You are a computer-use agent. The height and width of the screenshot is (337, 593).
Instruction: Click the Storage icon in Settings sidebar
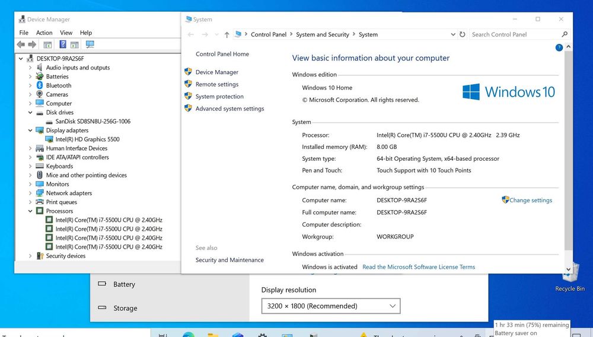tap(102, 307)
